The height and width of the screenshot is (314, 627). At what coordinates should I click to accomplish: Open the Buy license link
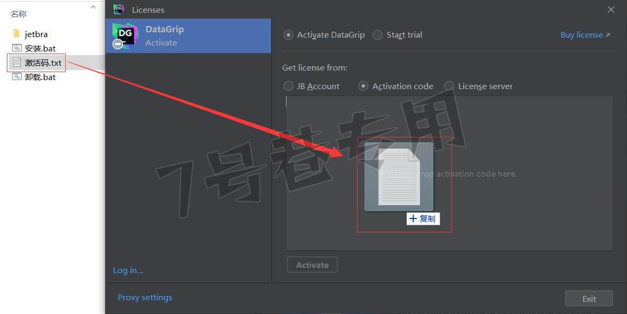click(x=586, y=35)
